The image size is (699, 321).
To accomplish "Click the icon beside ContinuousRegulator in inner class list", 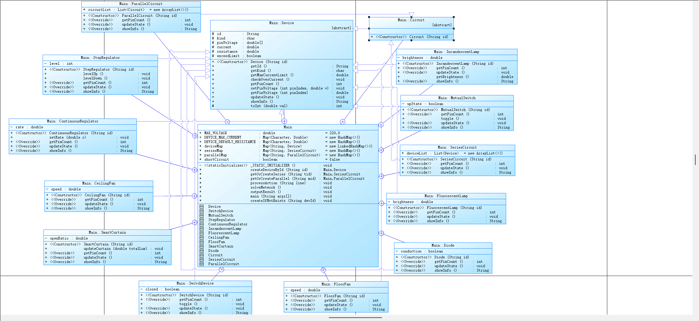I will pos(202,224).
